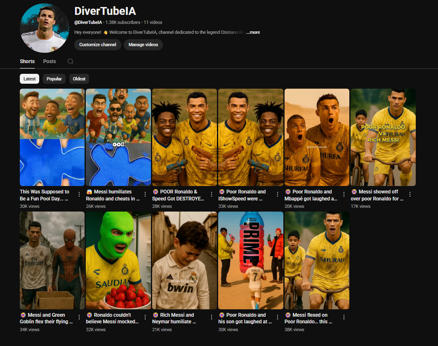Click the '1.38K subscribers' text
Screen dimensions: 438x346
click(122, 22)
